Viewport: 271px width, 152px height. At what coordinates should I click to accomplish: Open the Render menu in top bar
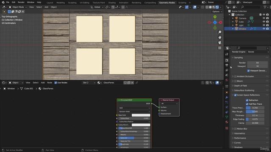[21, 3]
